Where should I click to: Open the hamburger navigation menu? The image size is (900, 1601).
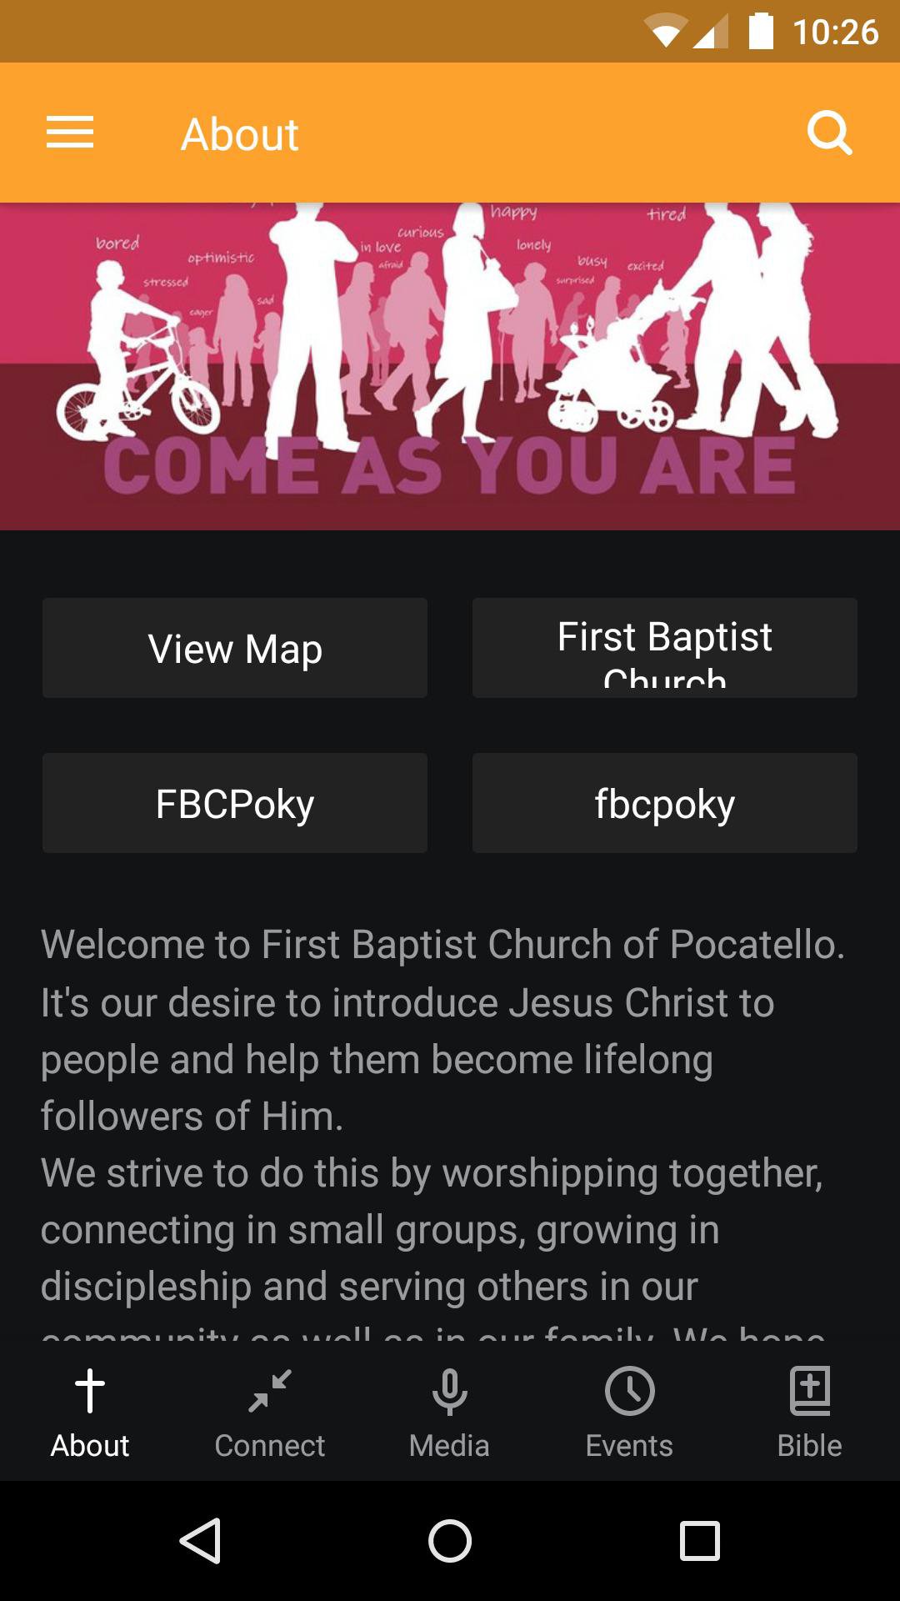(x=70, y=133)
